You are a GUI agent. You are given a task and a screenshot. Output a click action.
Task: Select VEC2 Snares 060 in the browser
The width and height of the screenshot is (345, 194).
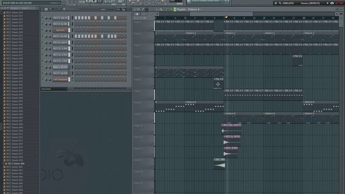point(16,164)
